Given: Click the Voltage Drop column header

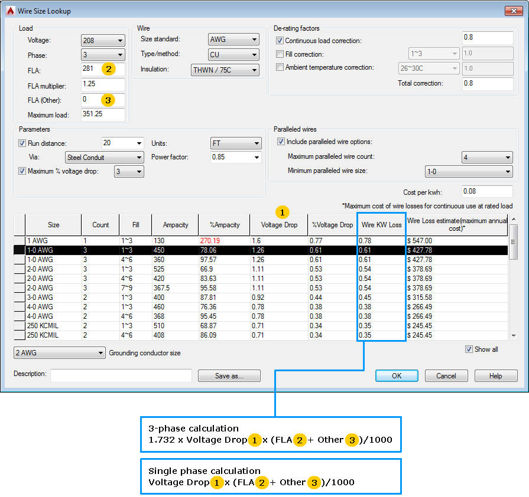Looking at the screenshot, I should [x=279, y=225].
